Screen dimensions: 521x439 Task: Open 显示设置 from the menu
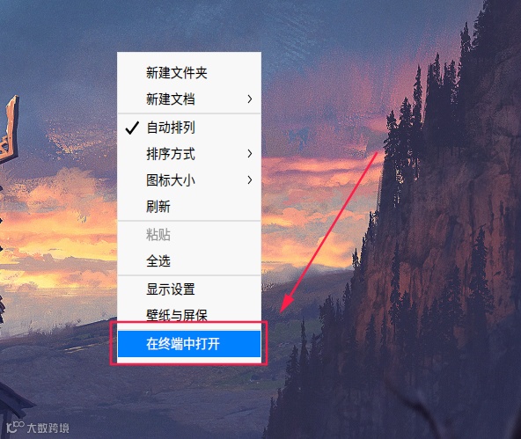click(x=189, y=289)
